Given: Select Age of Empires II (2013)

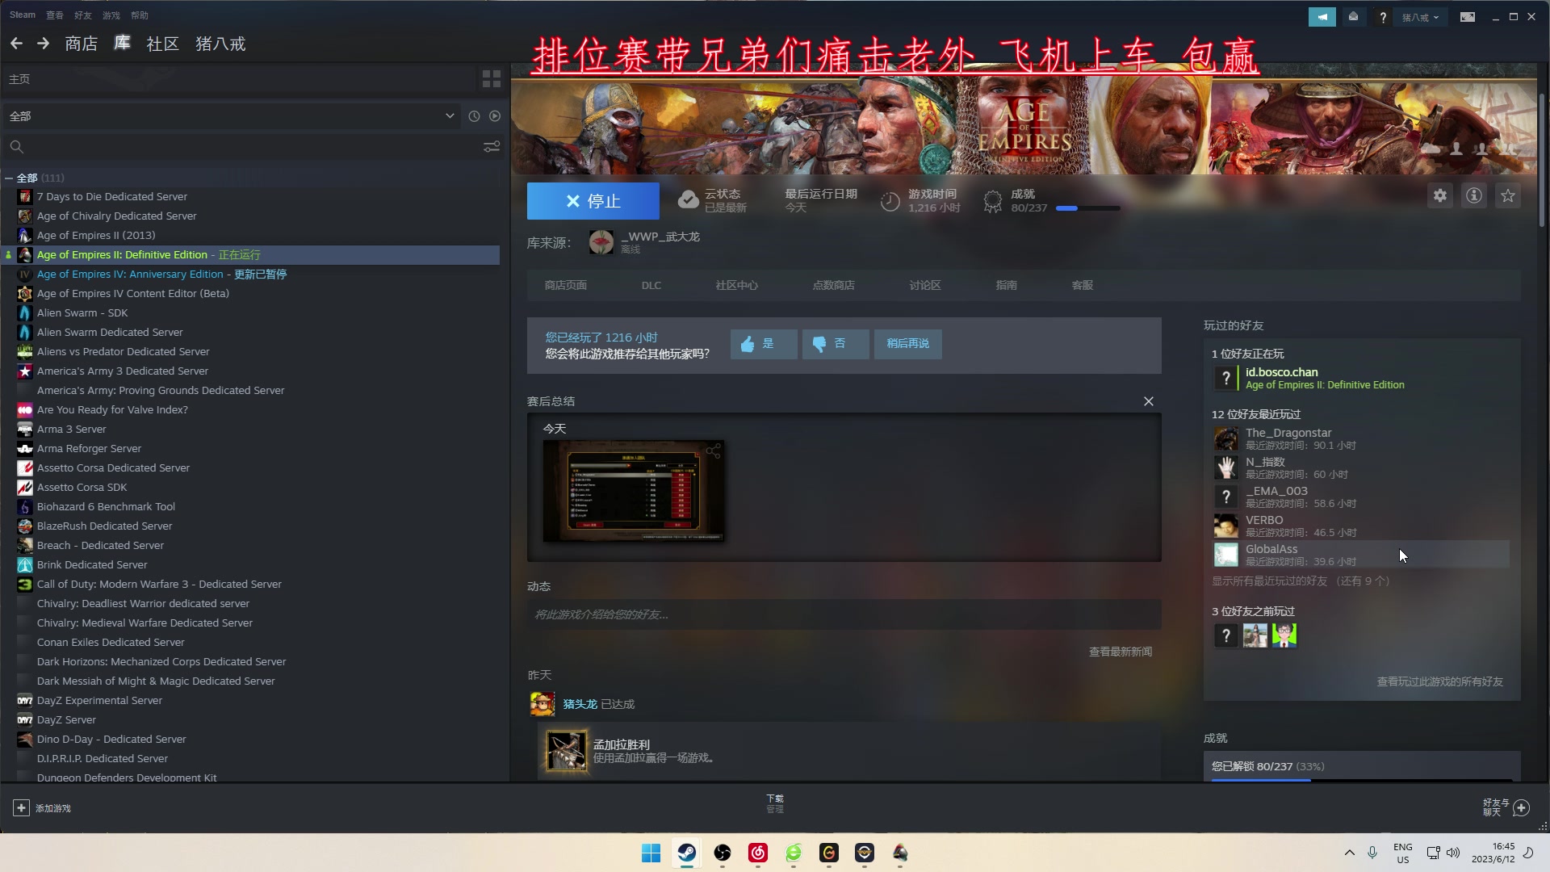Looking at the screenshot, I should coord(96,235).
